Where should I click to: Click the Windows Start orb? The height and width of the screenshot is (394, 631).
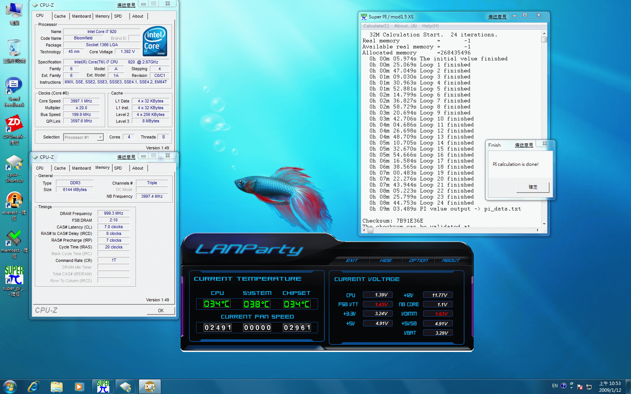[10, 386]
